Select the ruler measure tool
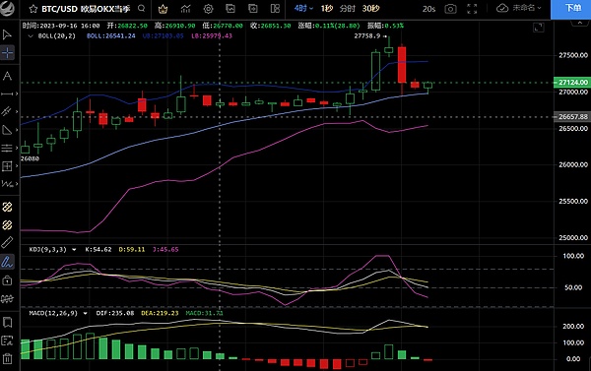 [x=7, y=242]
